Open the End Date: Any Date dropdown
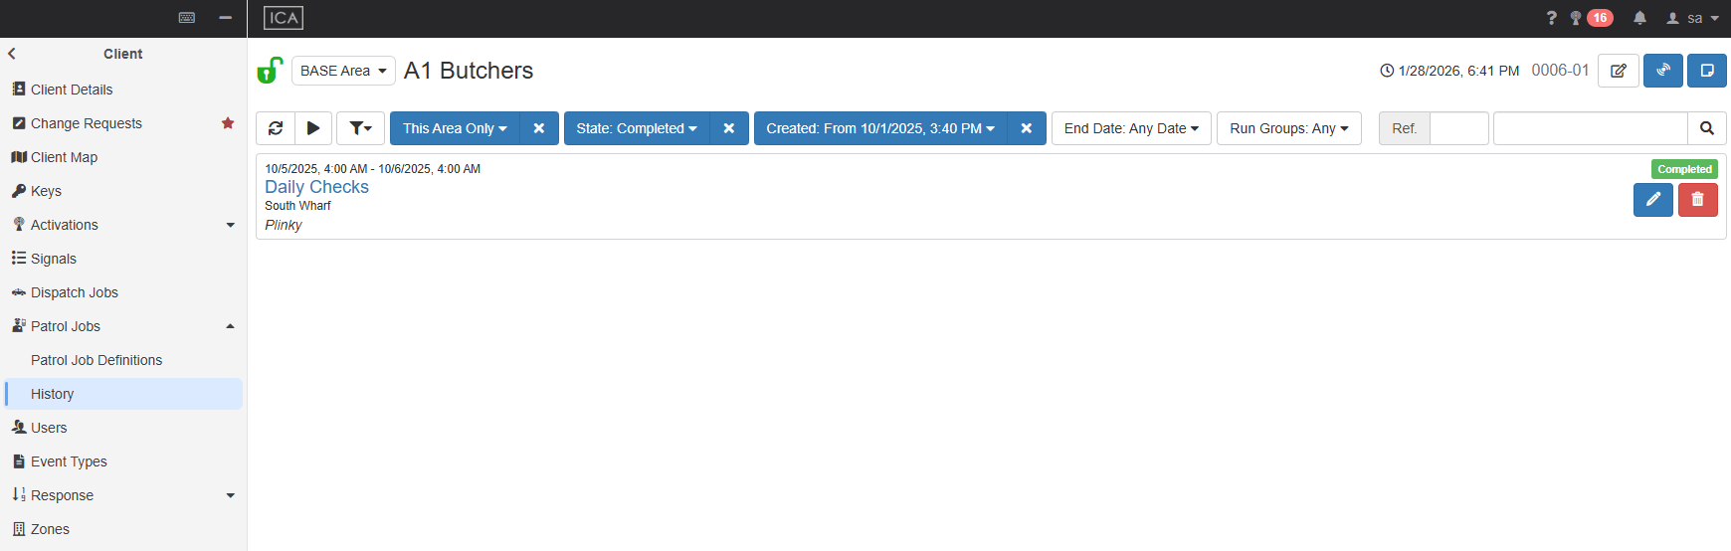This screenshot has height=551, width=1731. coord(1131,128)
